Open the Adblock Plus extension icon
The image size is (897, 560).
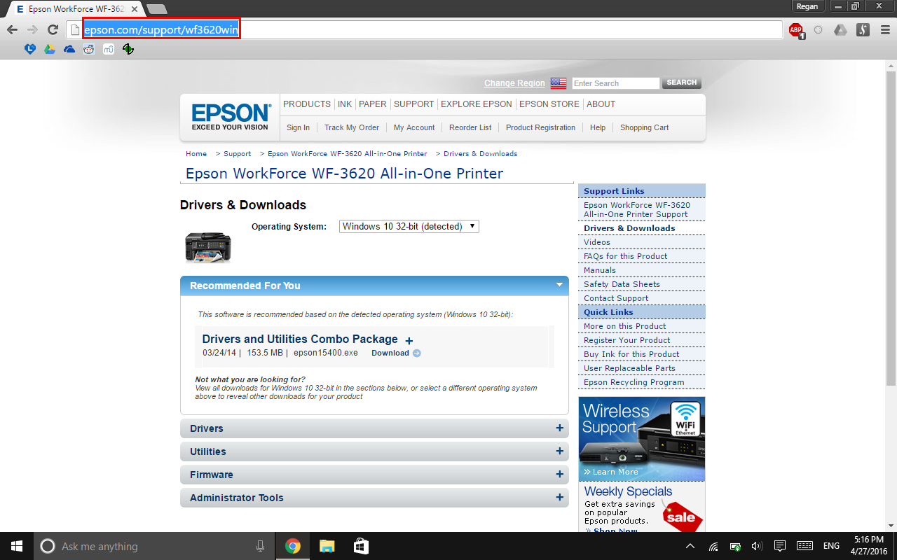pyautogui.click(x=796, y=30)
